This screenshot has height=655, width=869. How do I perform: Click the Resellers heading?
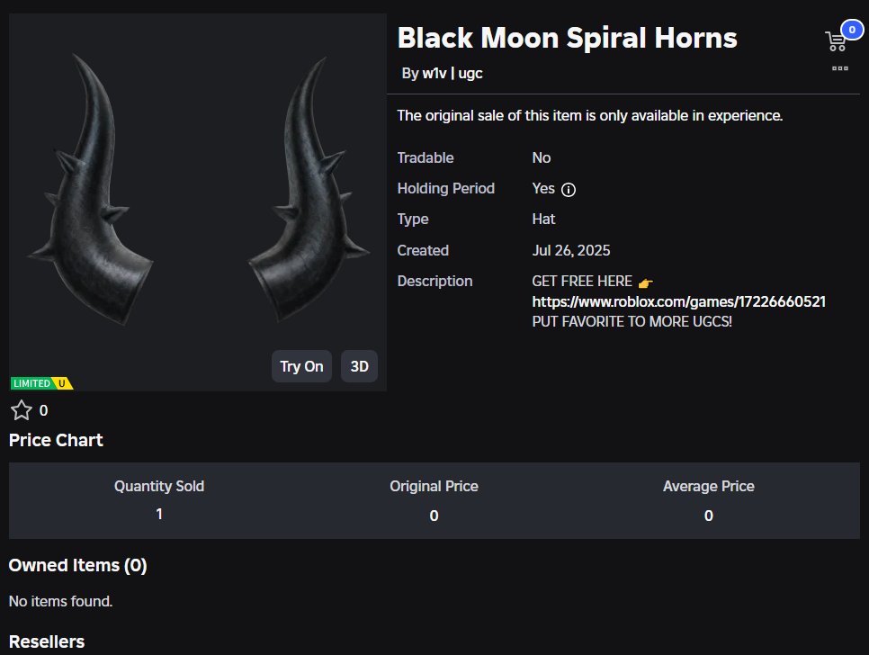(47, 642)
